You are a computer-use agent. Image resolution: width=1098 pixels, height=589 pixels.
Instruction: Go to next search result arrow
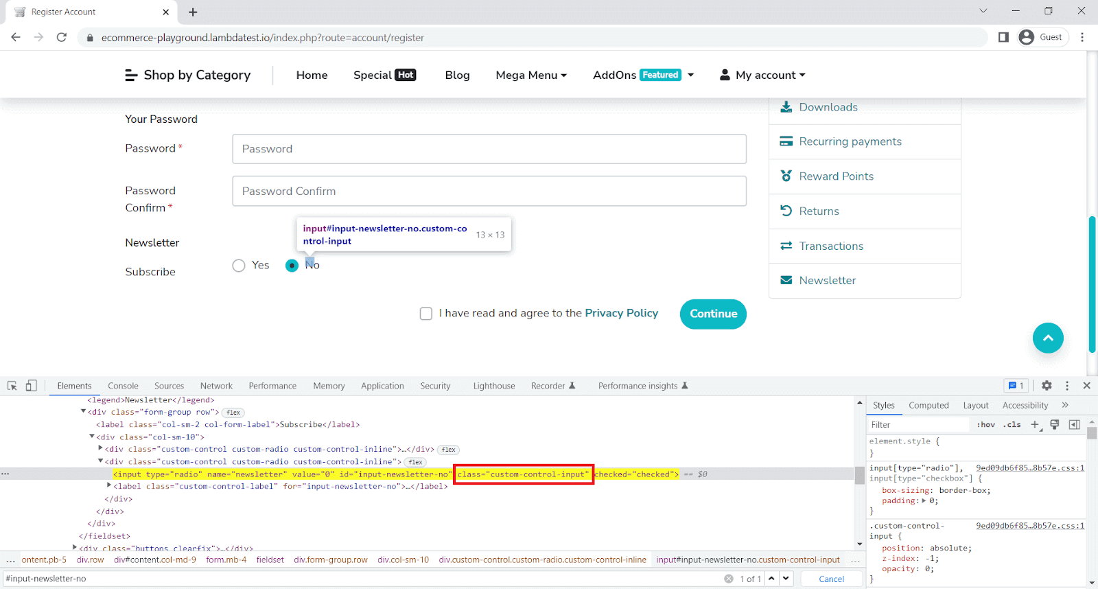click(x=786, y=579)
